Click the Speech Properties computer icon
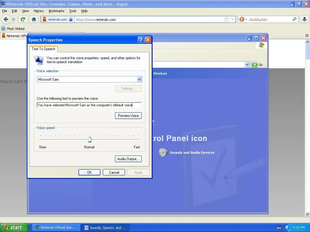This screenshot has height=232, width=310. (39, 60)
